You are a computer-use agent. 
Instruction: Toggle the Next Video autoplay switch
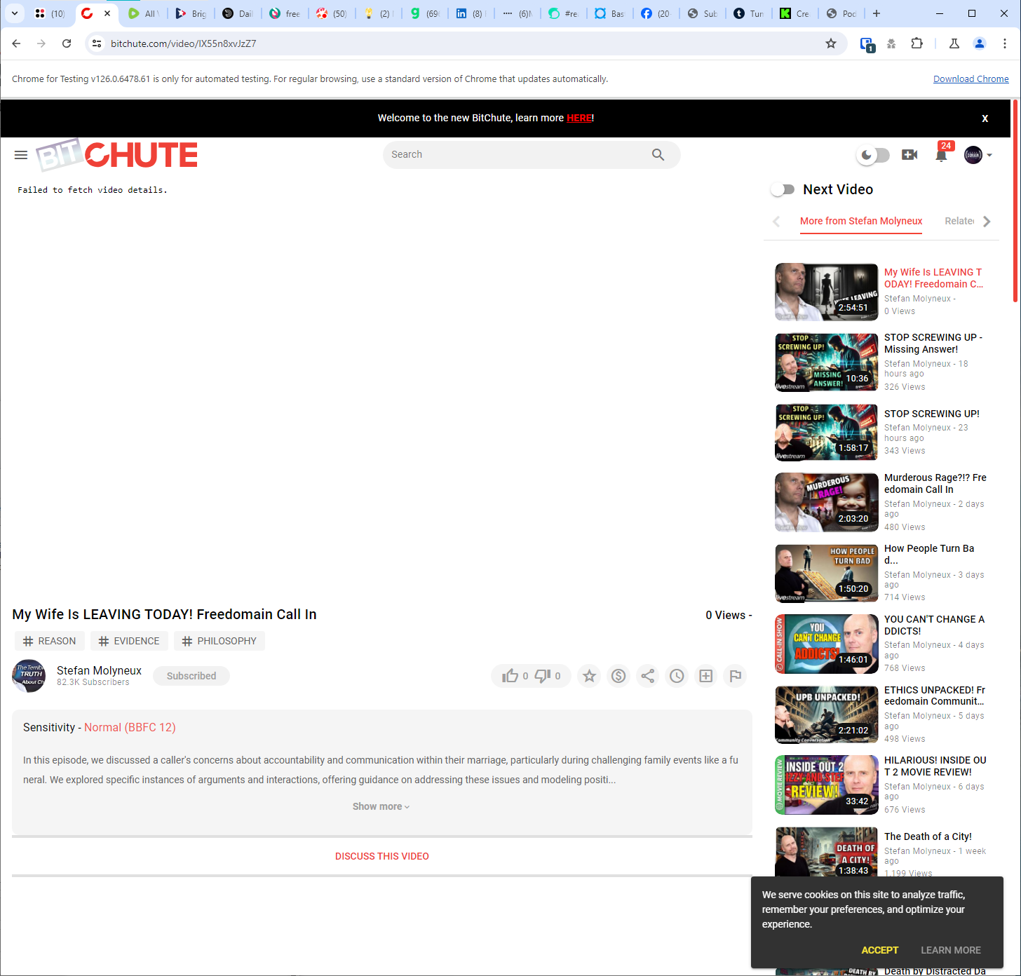coord(783,189)
